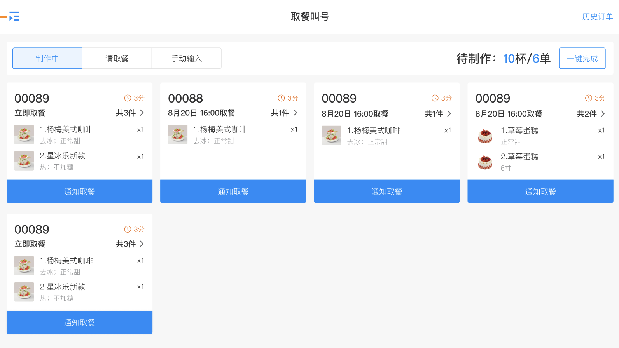Open the 手动输入 tab
Image resolution: width=619 pixels, height=348 pixels.
(x=186, y=58)
